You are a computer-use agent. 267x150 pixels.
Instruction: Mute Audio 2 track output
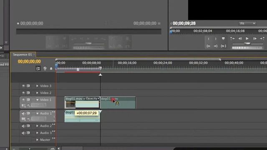[x=23, y=126]
